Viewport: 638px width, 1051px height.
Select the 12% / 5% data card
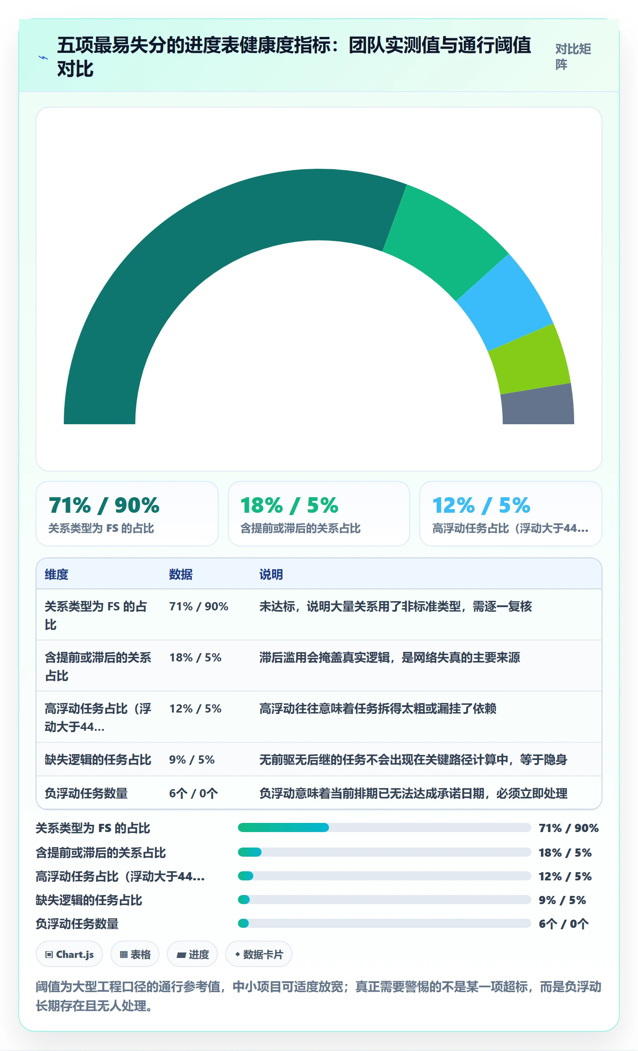pyautogui.click(x=511, y=514)
